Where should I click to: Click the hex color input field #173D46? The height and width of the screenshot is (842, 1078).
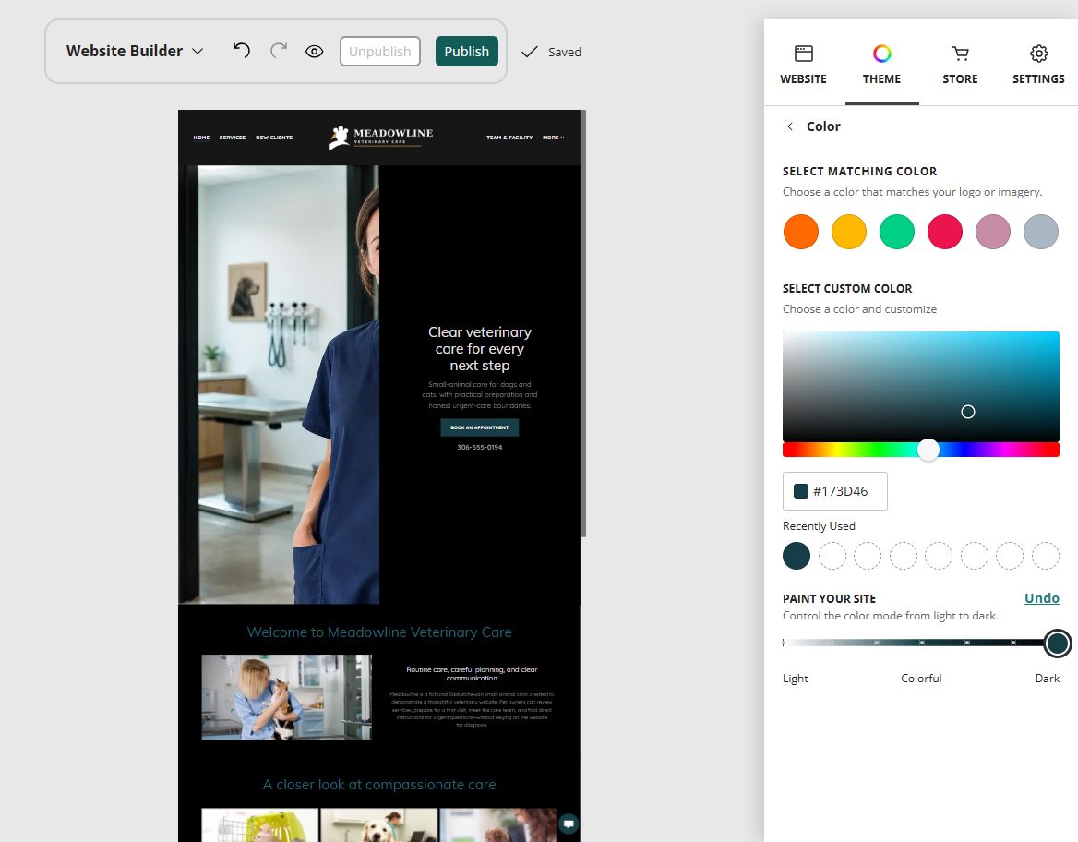tap(834, 491)
